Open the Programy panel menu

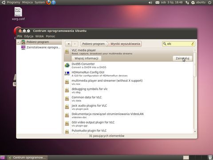pyautogui.click(x=13, y=2)
